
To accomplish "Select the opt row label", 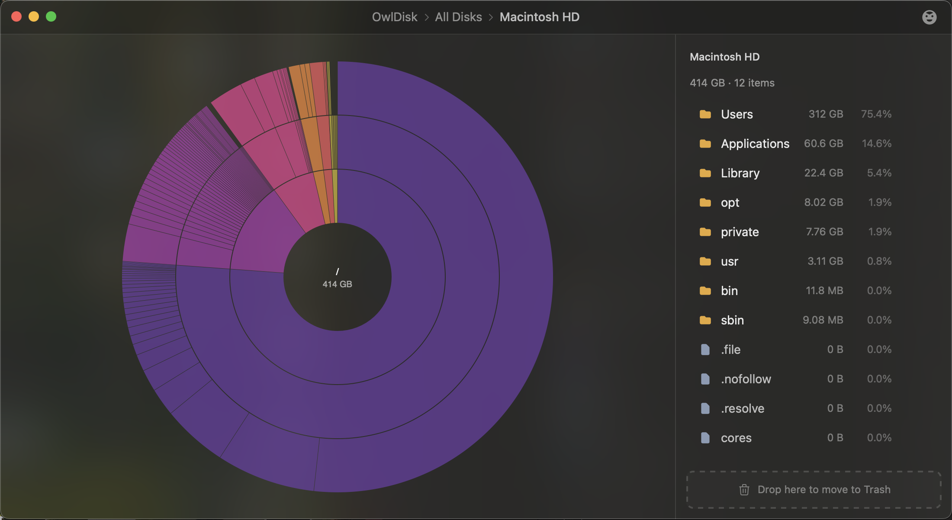I will (x=730, y=202).
